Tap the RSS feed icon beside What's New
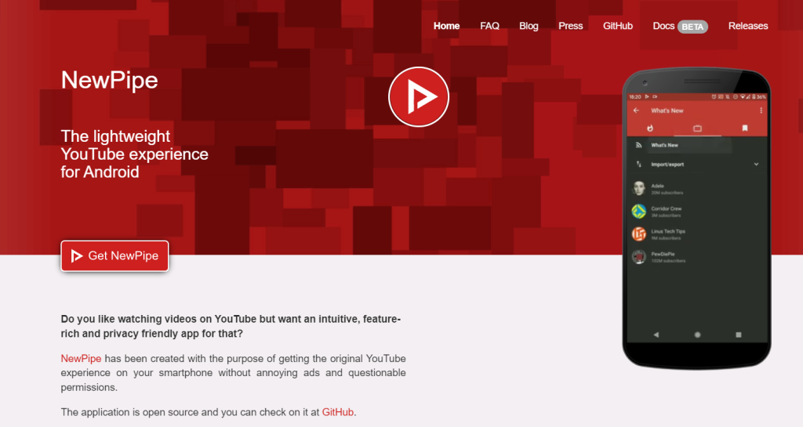 click(x=638, y=145)
